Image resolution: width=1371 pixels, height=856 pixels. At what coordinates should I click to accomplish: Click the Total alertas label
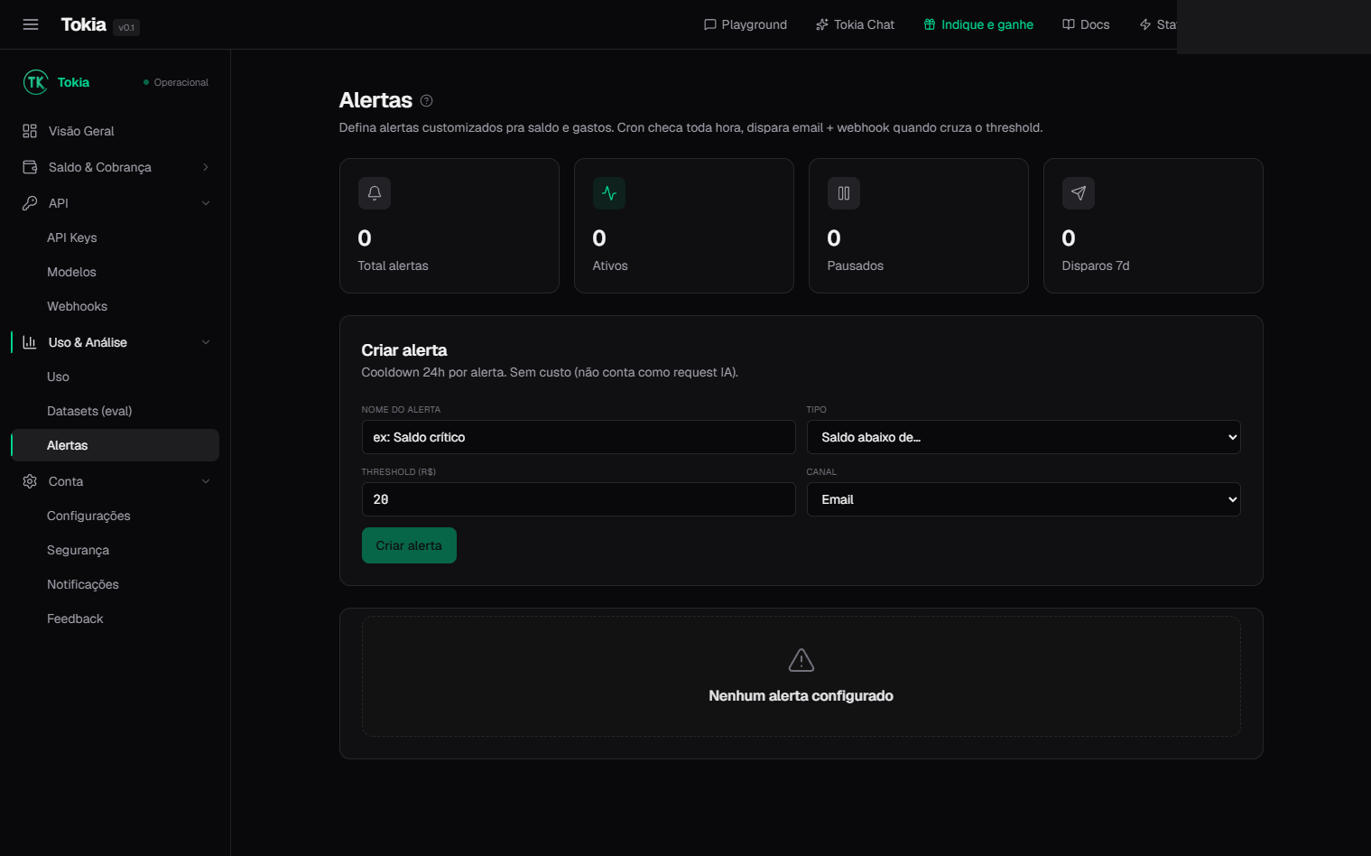click(393, 265)
